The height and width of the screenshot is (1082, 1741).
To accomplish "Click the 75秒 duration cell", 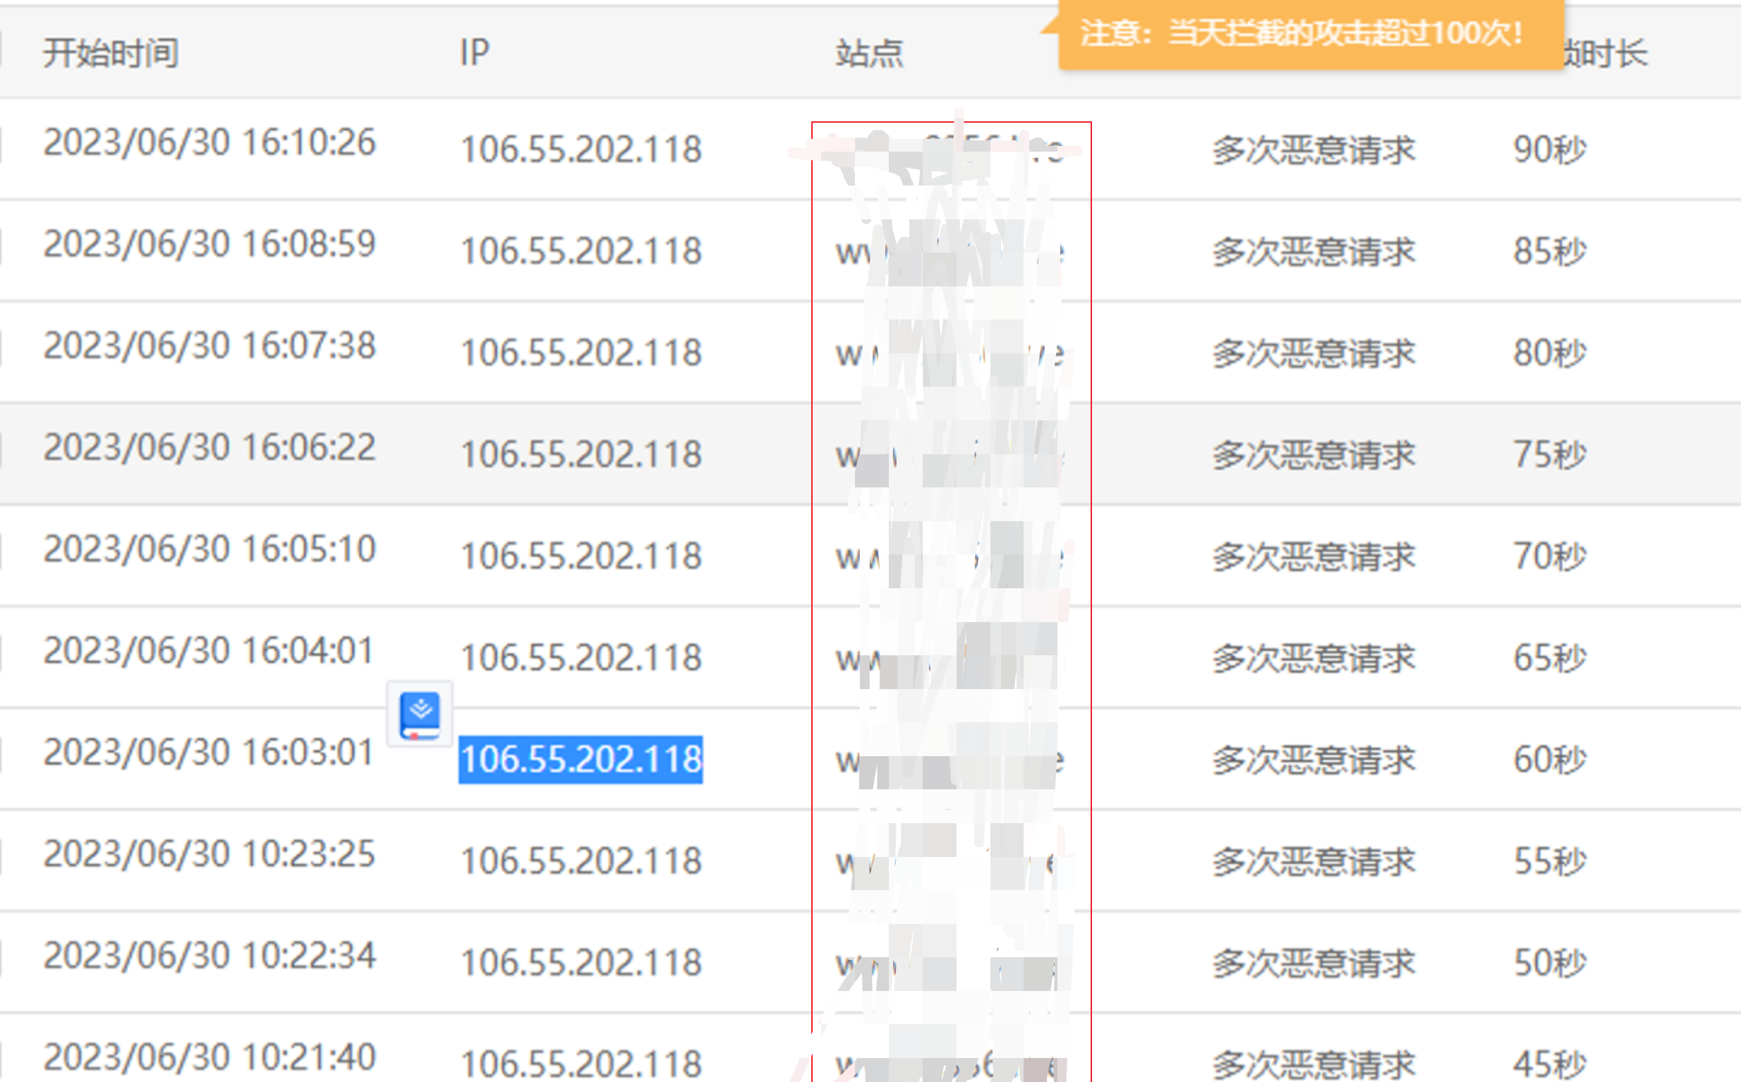I will coord(1548,454).
